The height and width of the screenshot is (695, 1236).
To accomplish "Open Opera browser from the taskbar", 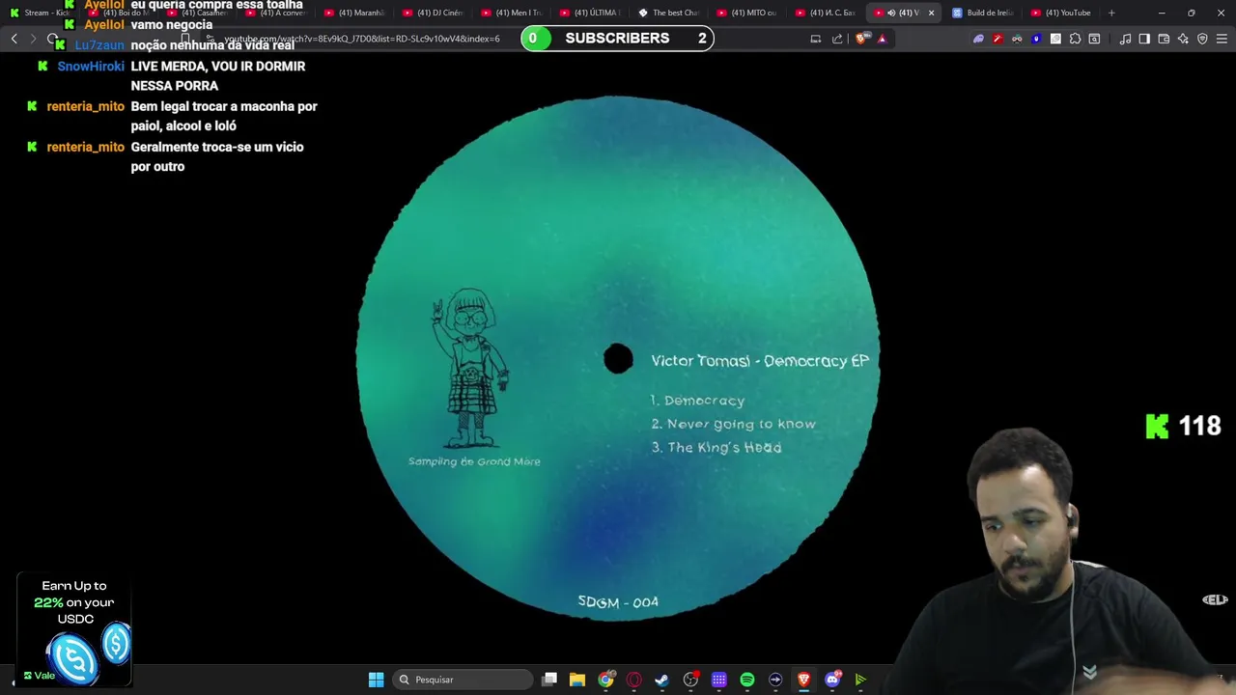I will click(x=634, y=680).
